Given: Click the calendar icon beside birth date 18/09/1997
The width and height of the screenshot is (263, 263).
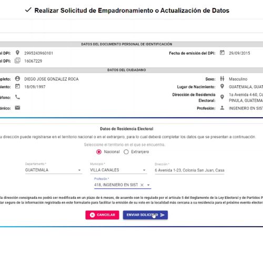Looking at the screenshot, I should pyautogui.click(x=17, y=86).
